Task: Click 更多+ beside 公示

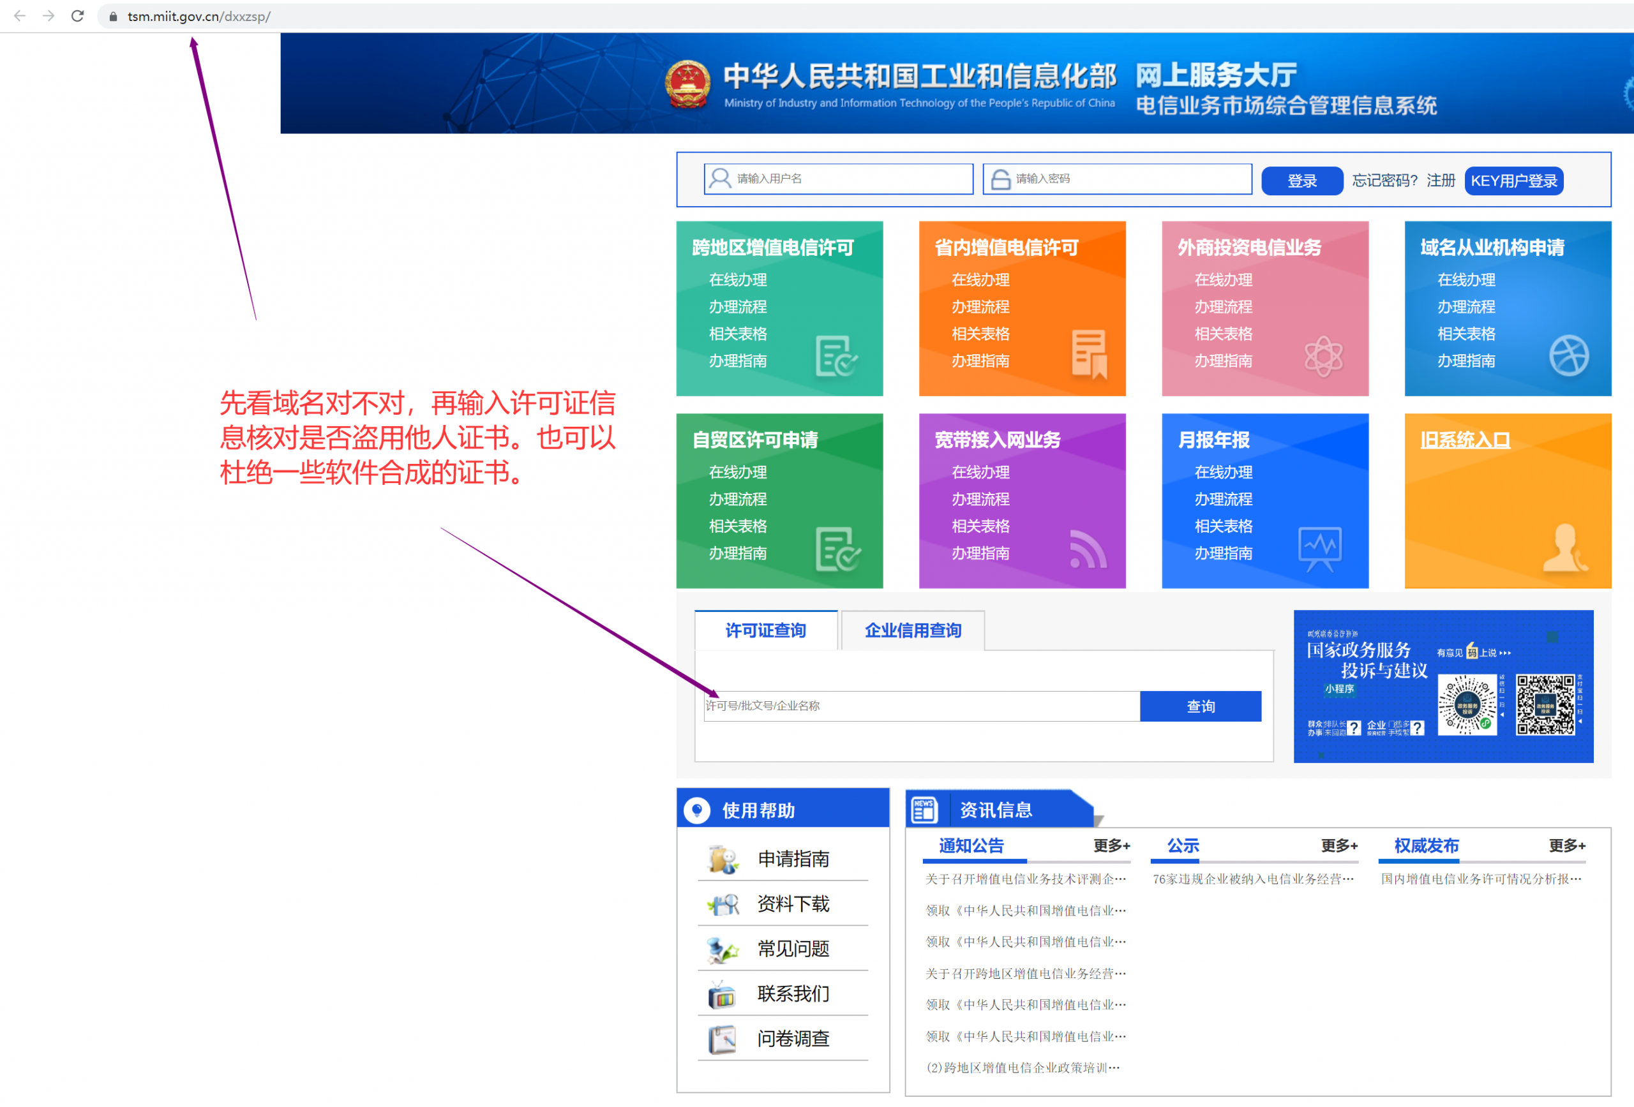Action: (x=1338, y=845)
